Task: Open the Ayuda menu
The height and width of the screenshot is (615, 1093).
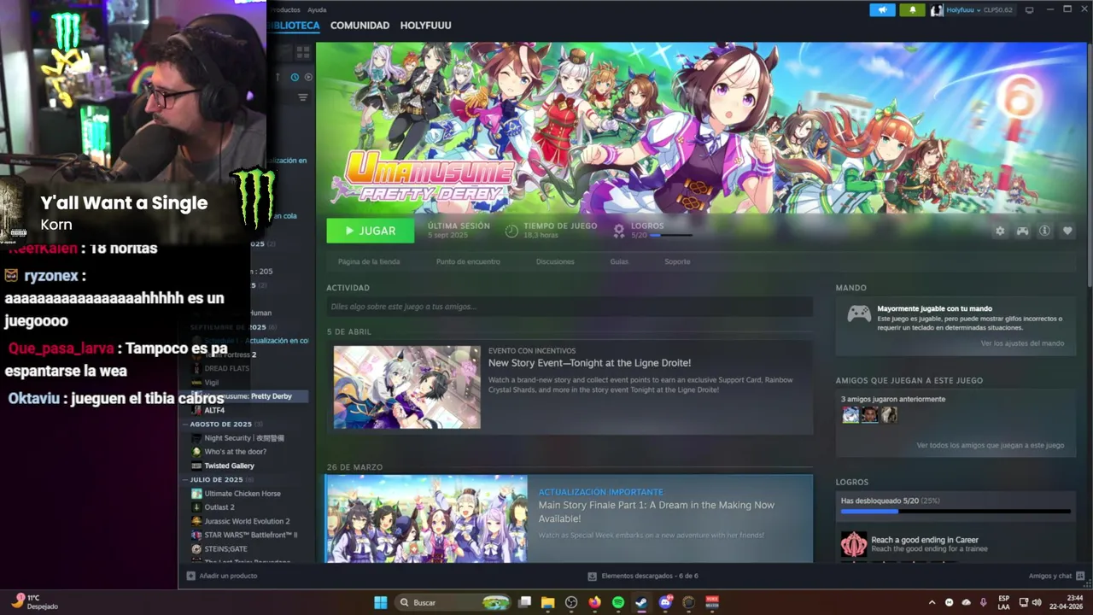Action: pos(317,9)
